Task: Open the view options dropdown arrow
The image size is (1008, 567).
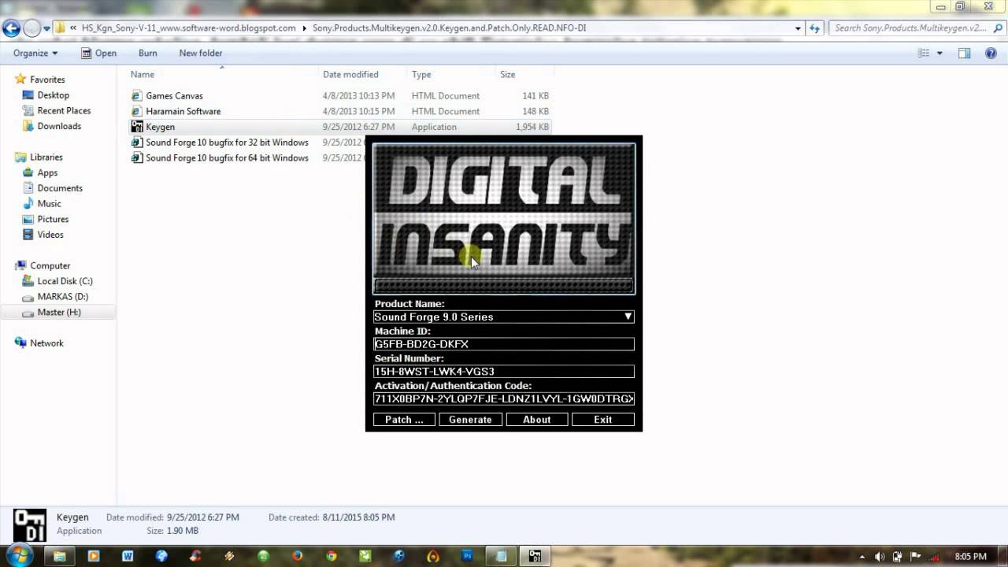Action: (x=939, y=53)
